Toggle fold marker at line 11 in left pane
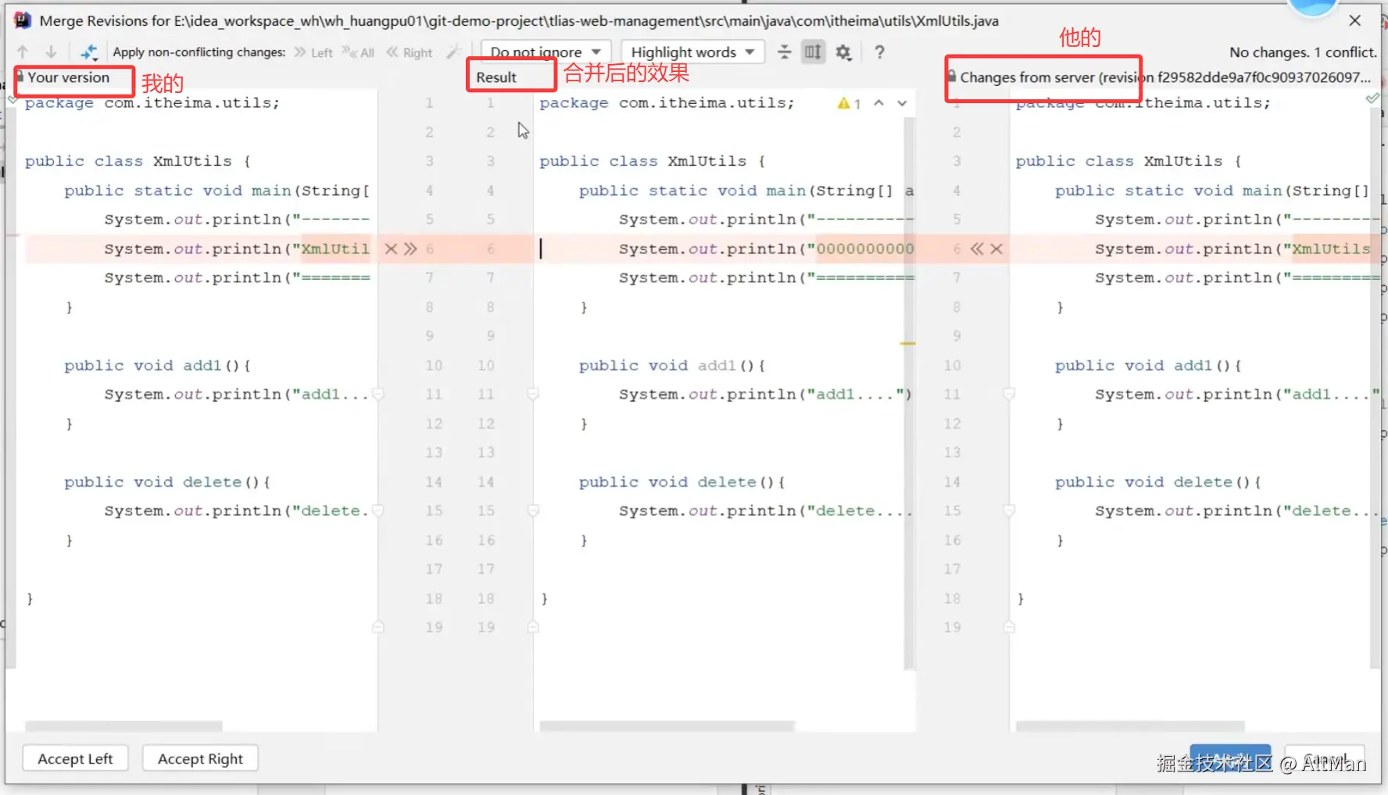The width and height of the screenshot is (1388, 795). click(x=378, y=394)
